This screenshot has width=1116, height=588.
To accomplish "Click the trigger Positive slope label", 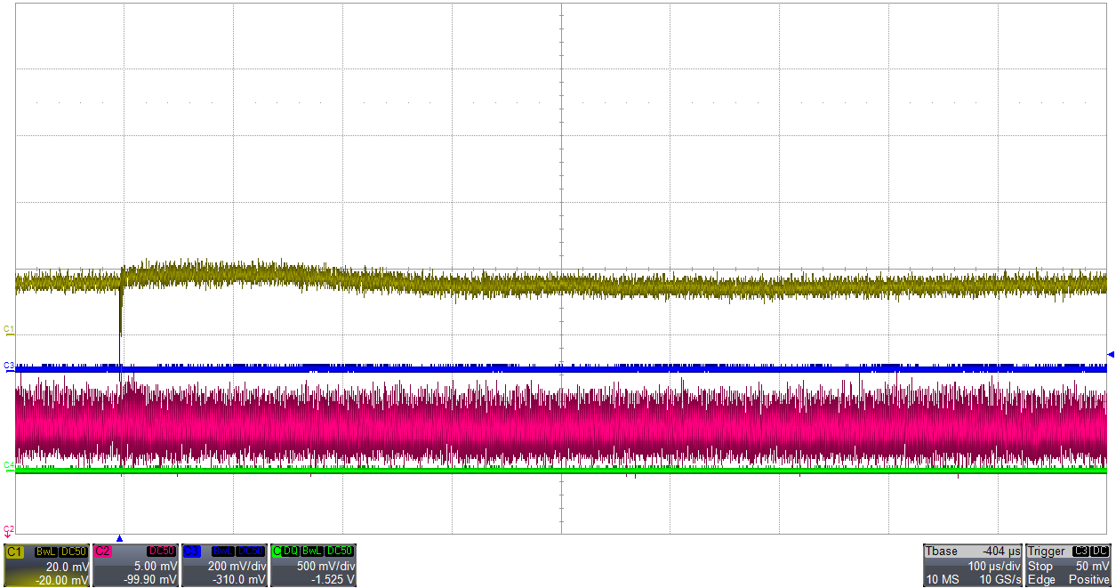I will coord(1089,579).
